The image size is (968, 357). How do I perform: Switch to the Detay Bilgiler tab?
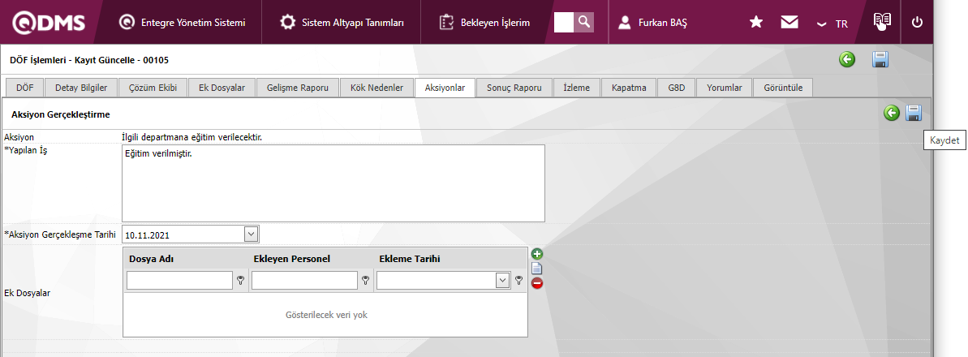coord(81,88)
